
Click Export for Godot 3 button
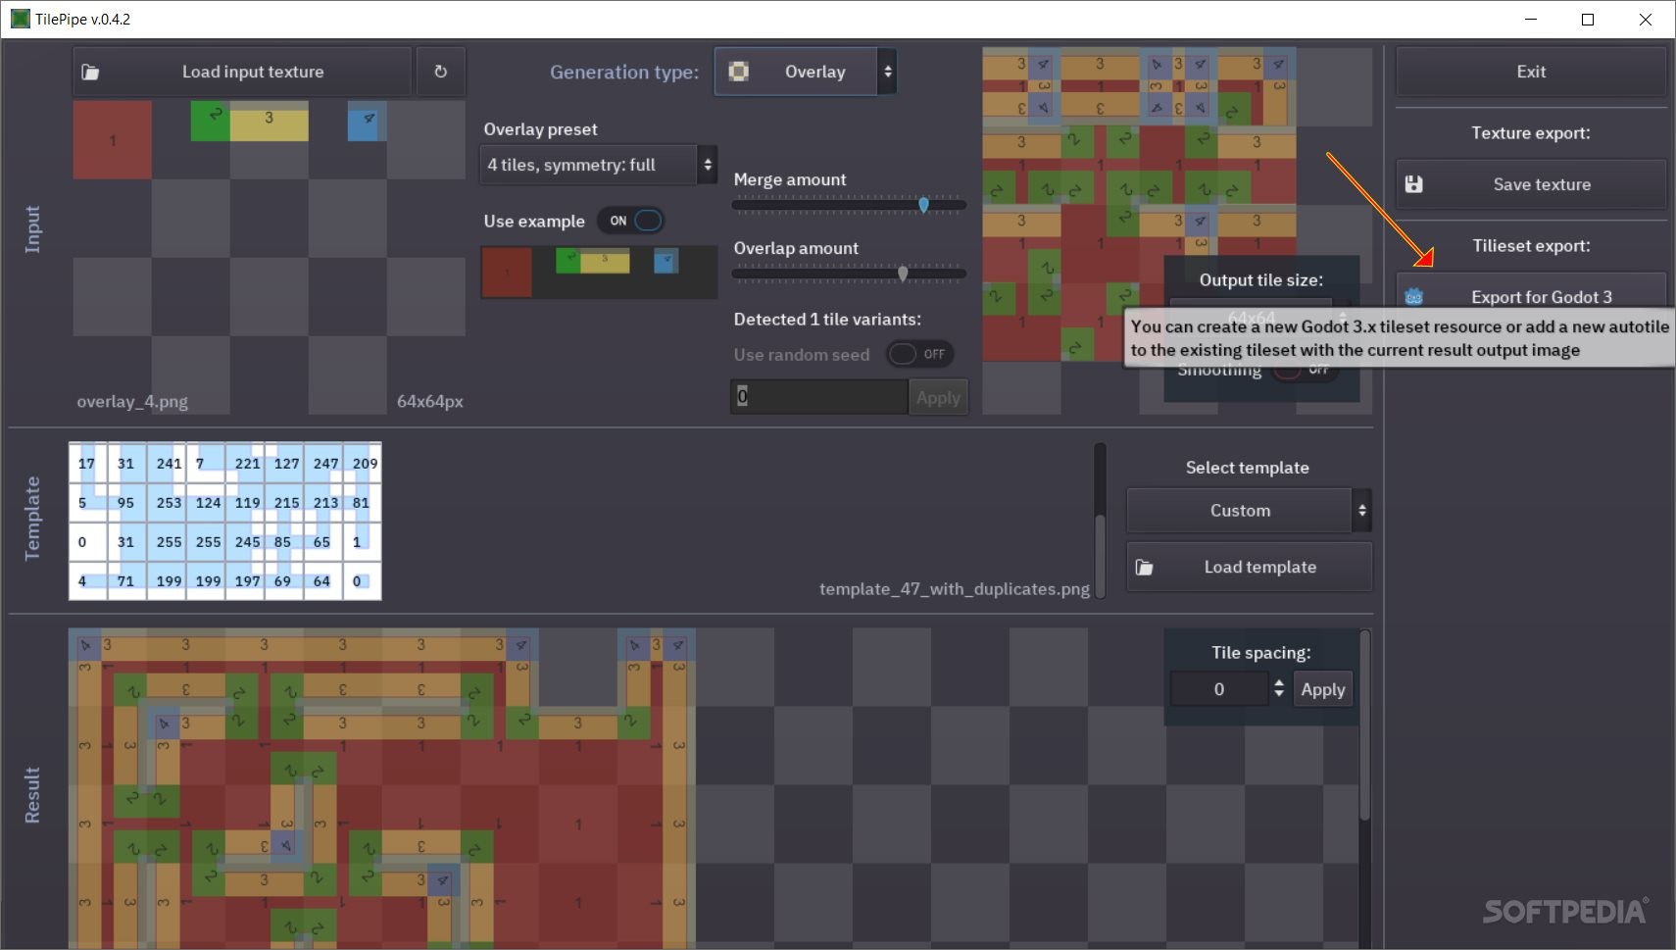1530,296
